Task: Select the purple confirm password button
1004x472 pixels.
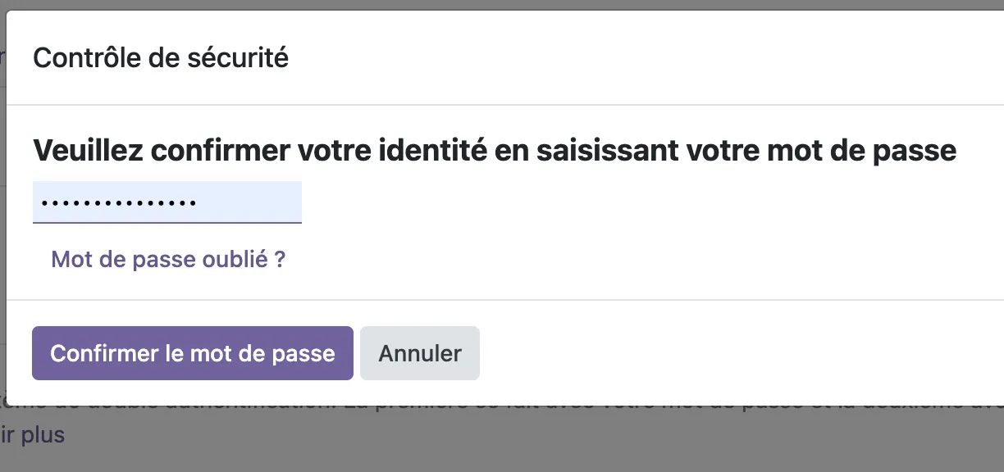Action: click(193, 353)
